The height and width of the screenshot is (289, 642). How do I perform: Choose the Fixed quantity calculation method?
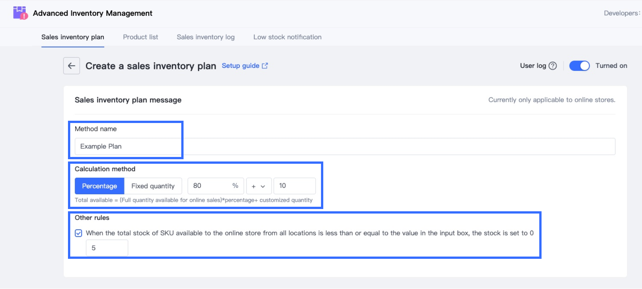153,186
